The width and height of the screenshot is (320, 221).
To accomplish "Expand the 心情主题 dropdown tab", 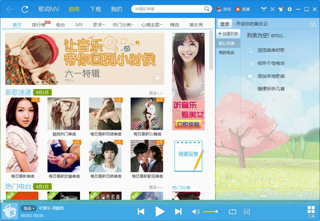I will pyautogui.click(x=151, y=25).
